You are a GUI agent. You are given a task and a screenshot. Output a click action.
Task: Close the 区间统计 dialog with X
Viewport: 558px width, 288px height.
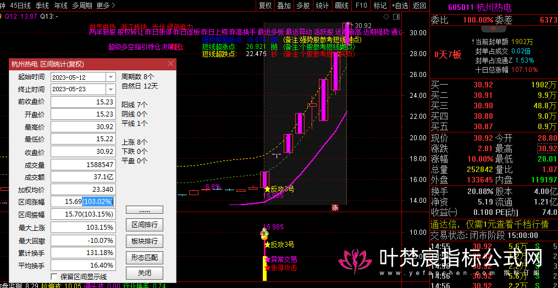click(170, 64)
